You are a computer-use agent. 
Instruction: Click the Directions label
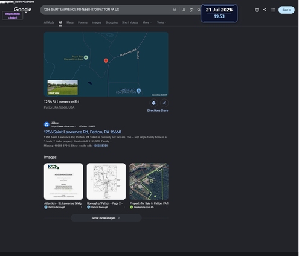point(154,110)
